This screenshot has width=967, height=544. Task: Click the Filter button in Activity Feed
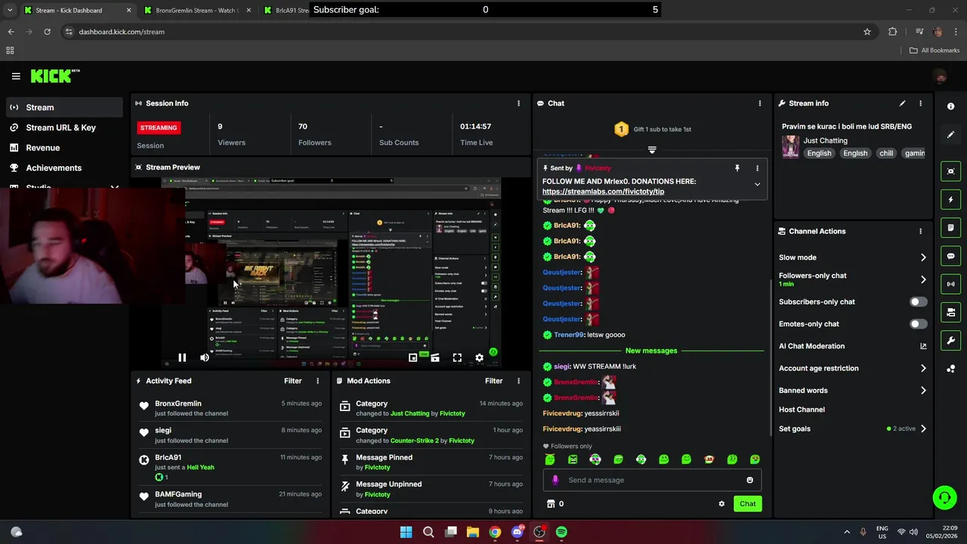(292, 381)
